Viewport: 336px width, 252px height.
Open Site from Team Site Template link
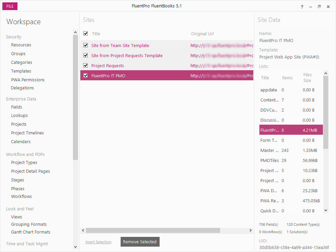click(x=120, y=45)
